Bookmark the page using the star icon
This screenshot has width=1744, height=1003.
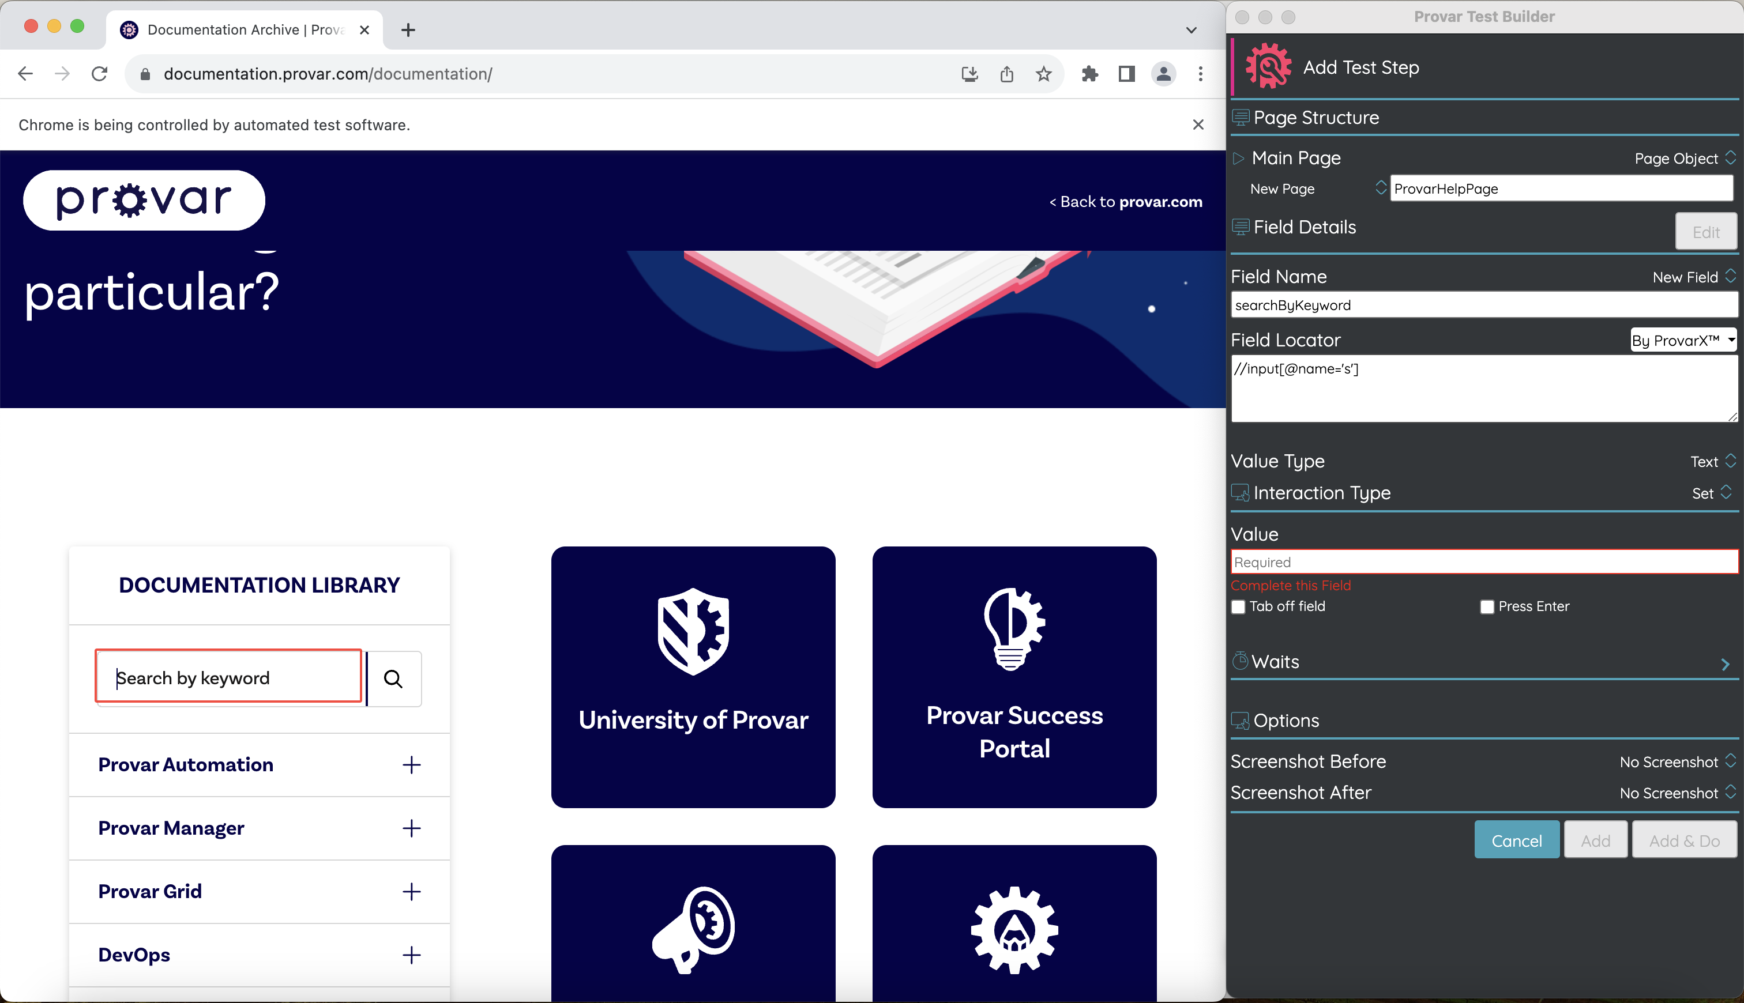[1043, 74]
